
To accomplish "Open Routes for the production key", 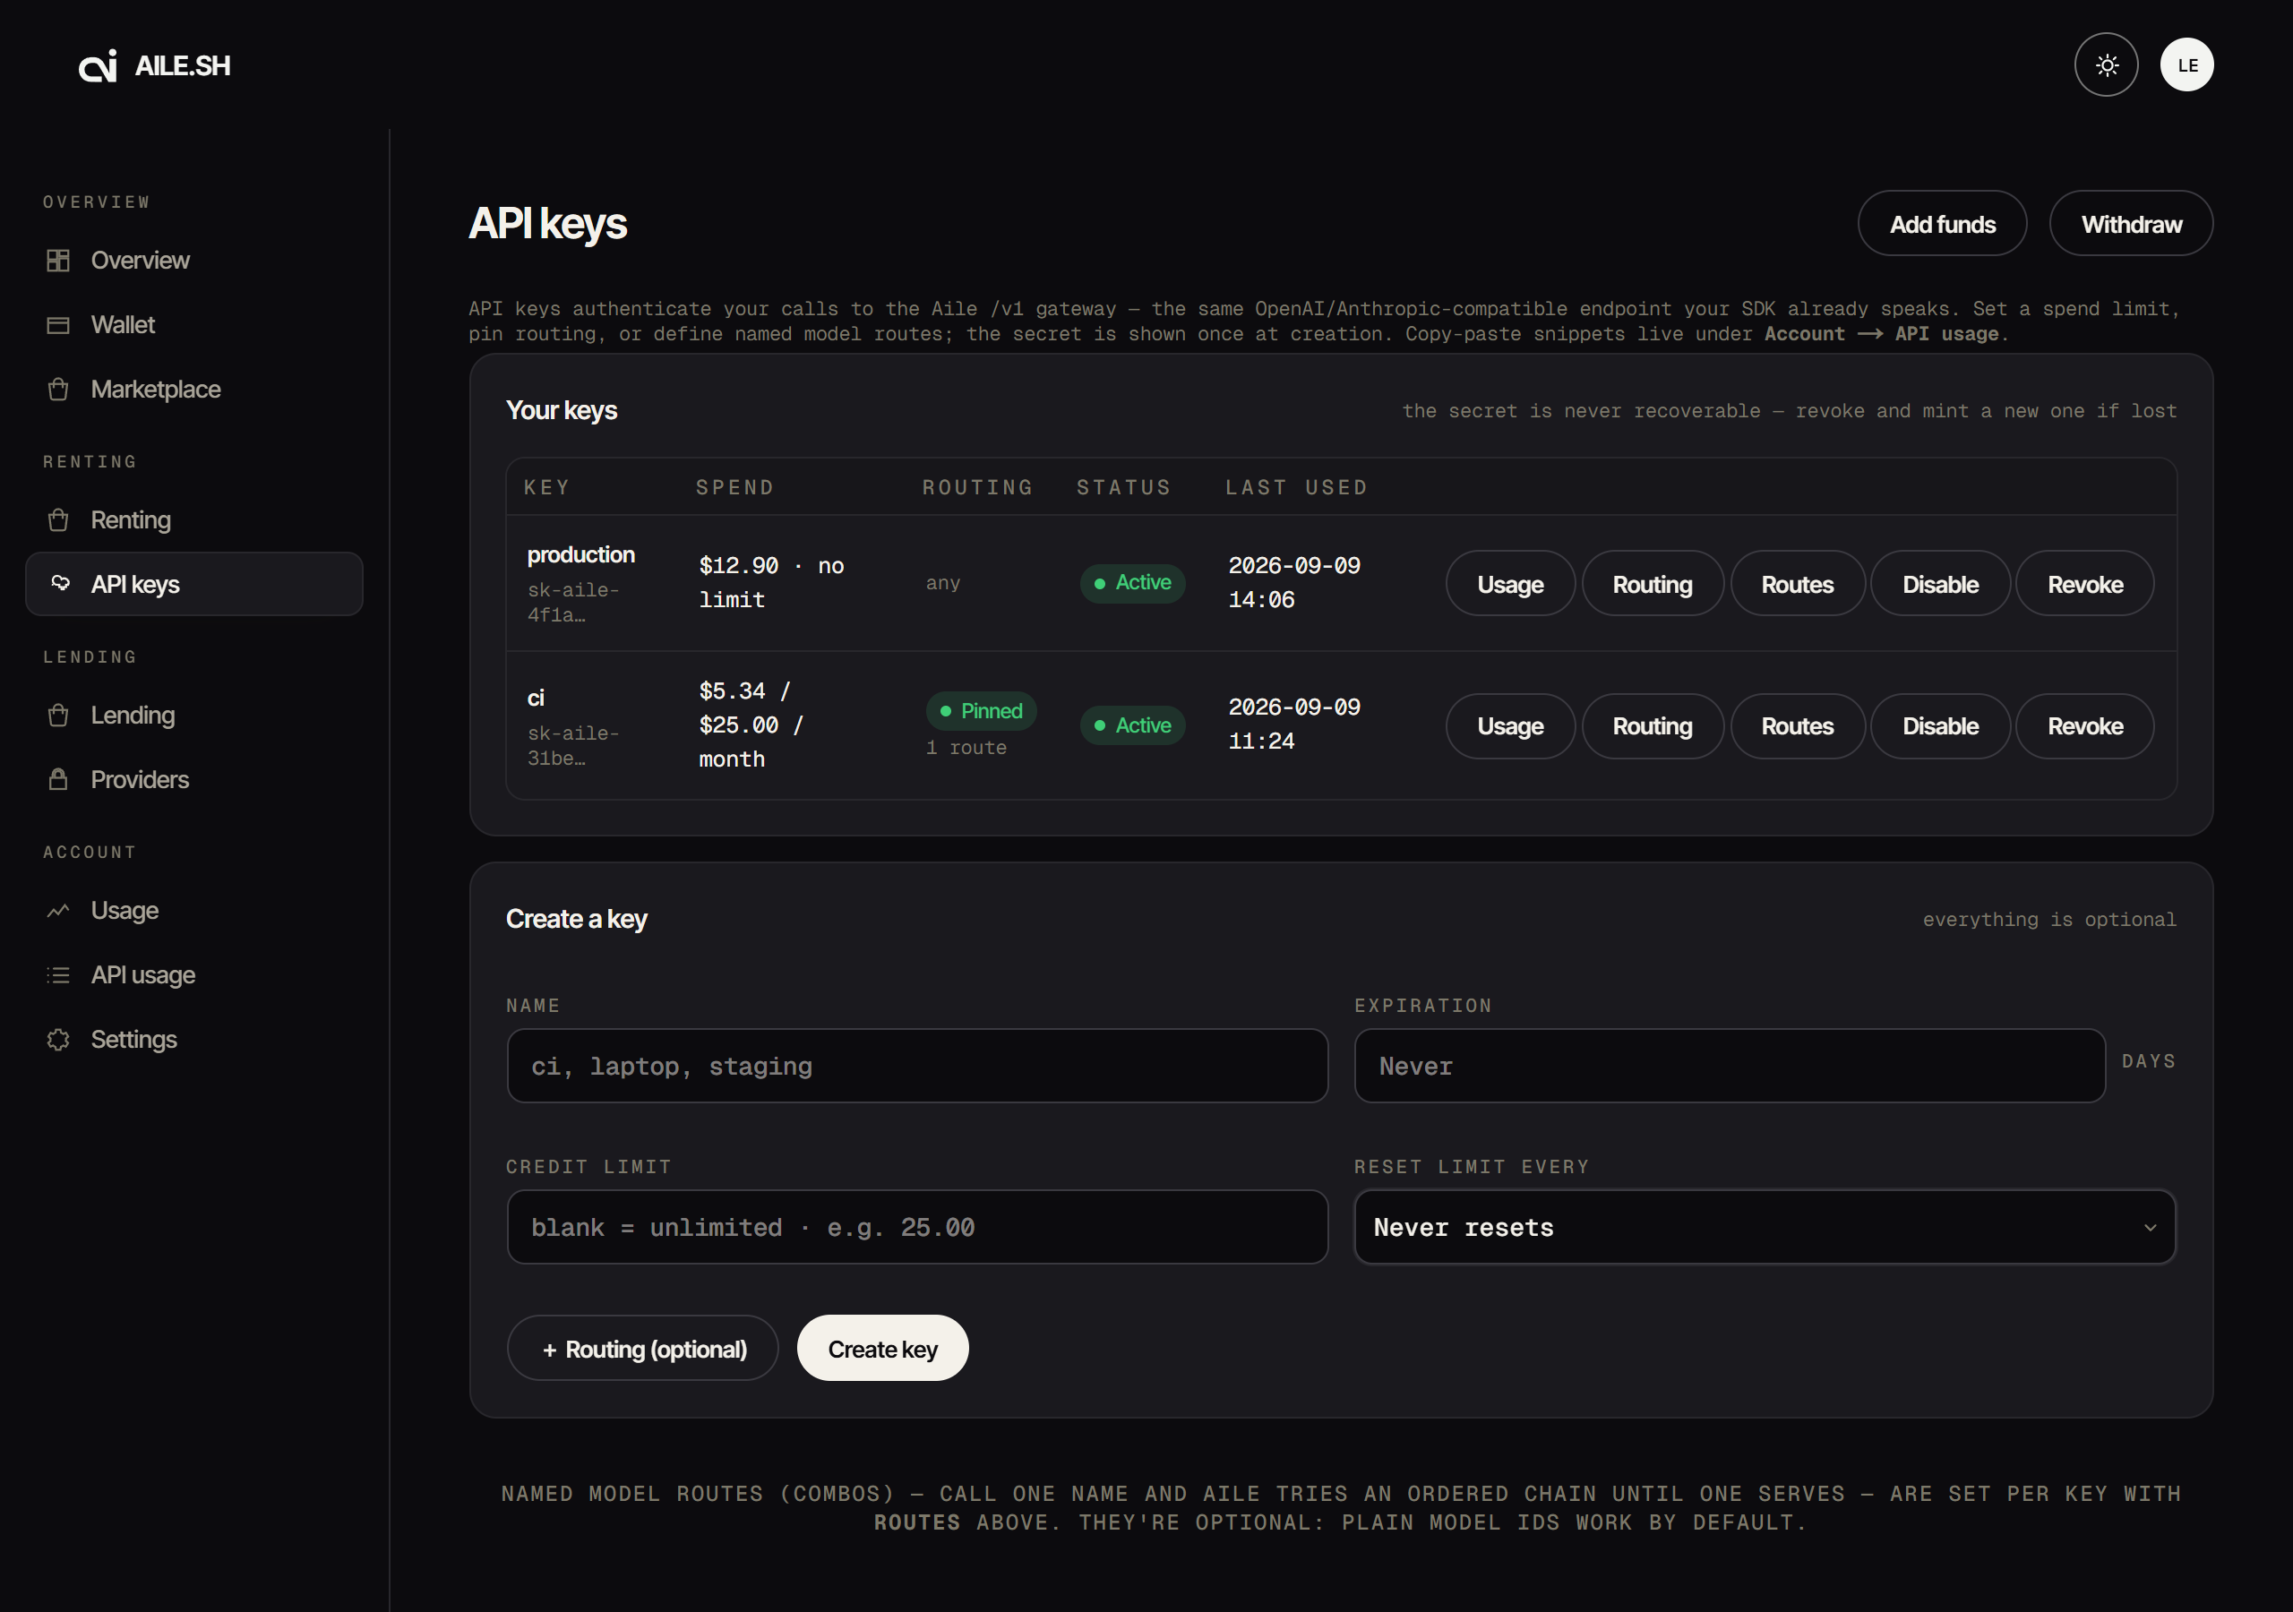I will coord(1797,584).
